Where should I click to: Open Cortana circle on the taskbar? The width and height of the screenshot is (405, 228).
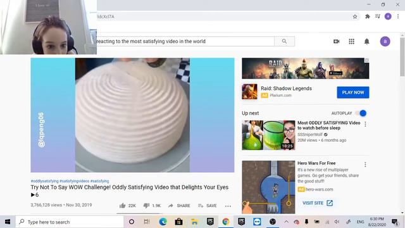132,222
